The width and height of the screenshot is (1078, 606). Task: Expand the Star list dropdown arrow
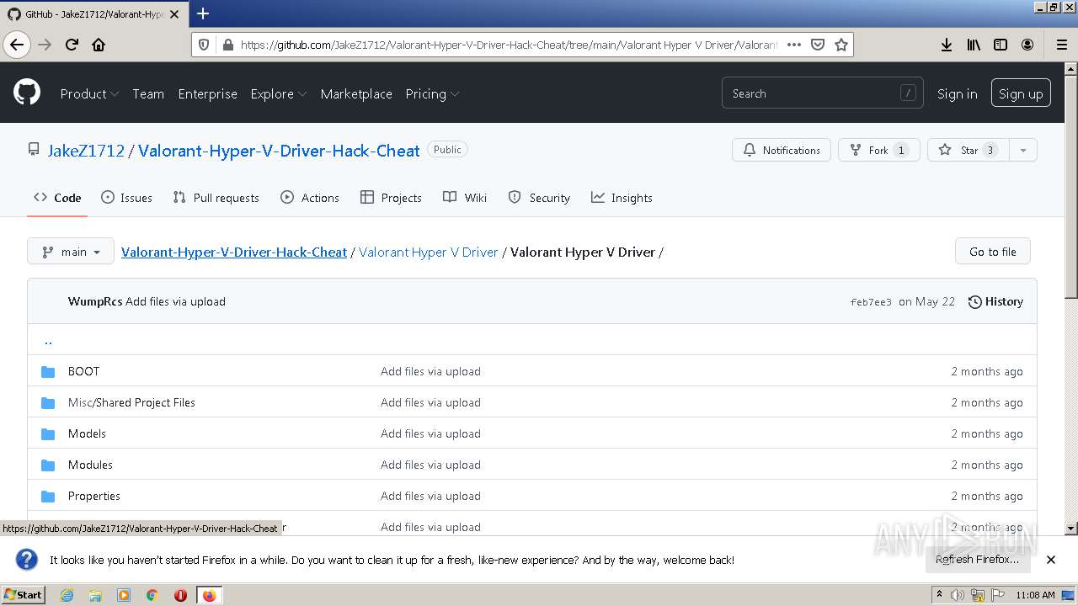(x=1022, y=150)
